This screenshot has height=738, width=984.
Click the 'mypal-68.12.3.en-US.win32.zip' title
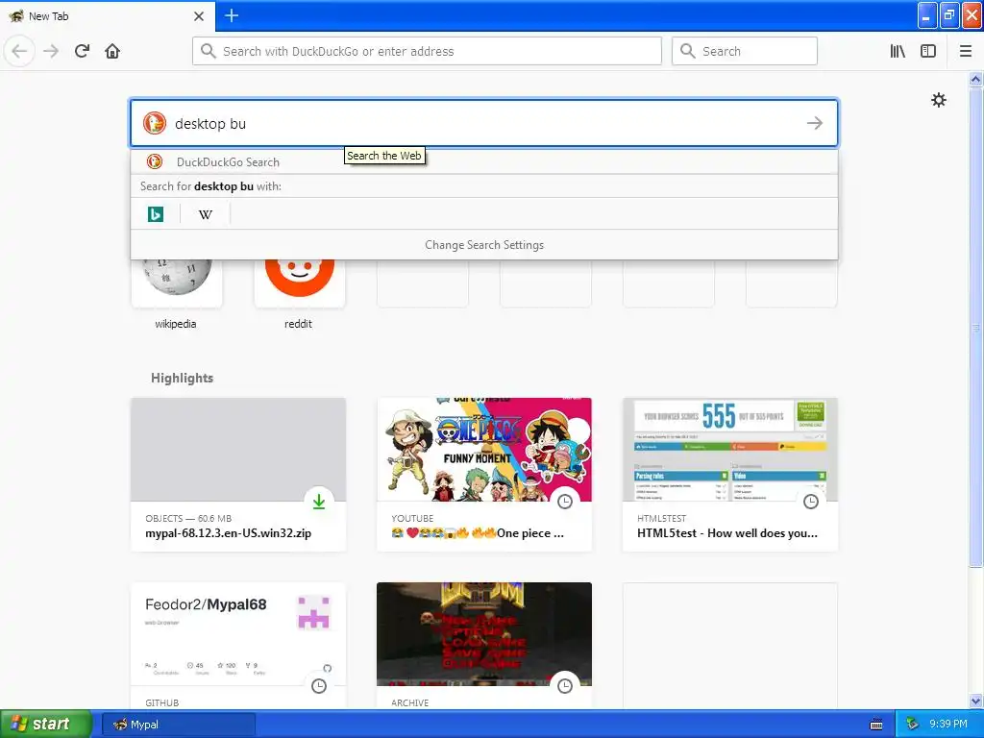(x=229, y=532)
